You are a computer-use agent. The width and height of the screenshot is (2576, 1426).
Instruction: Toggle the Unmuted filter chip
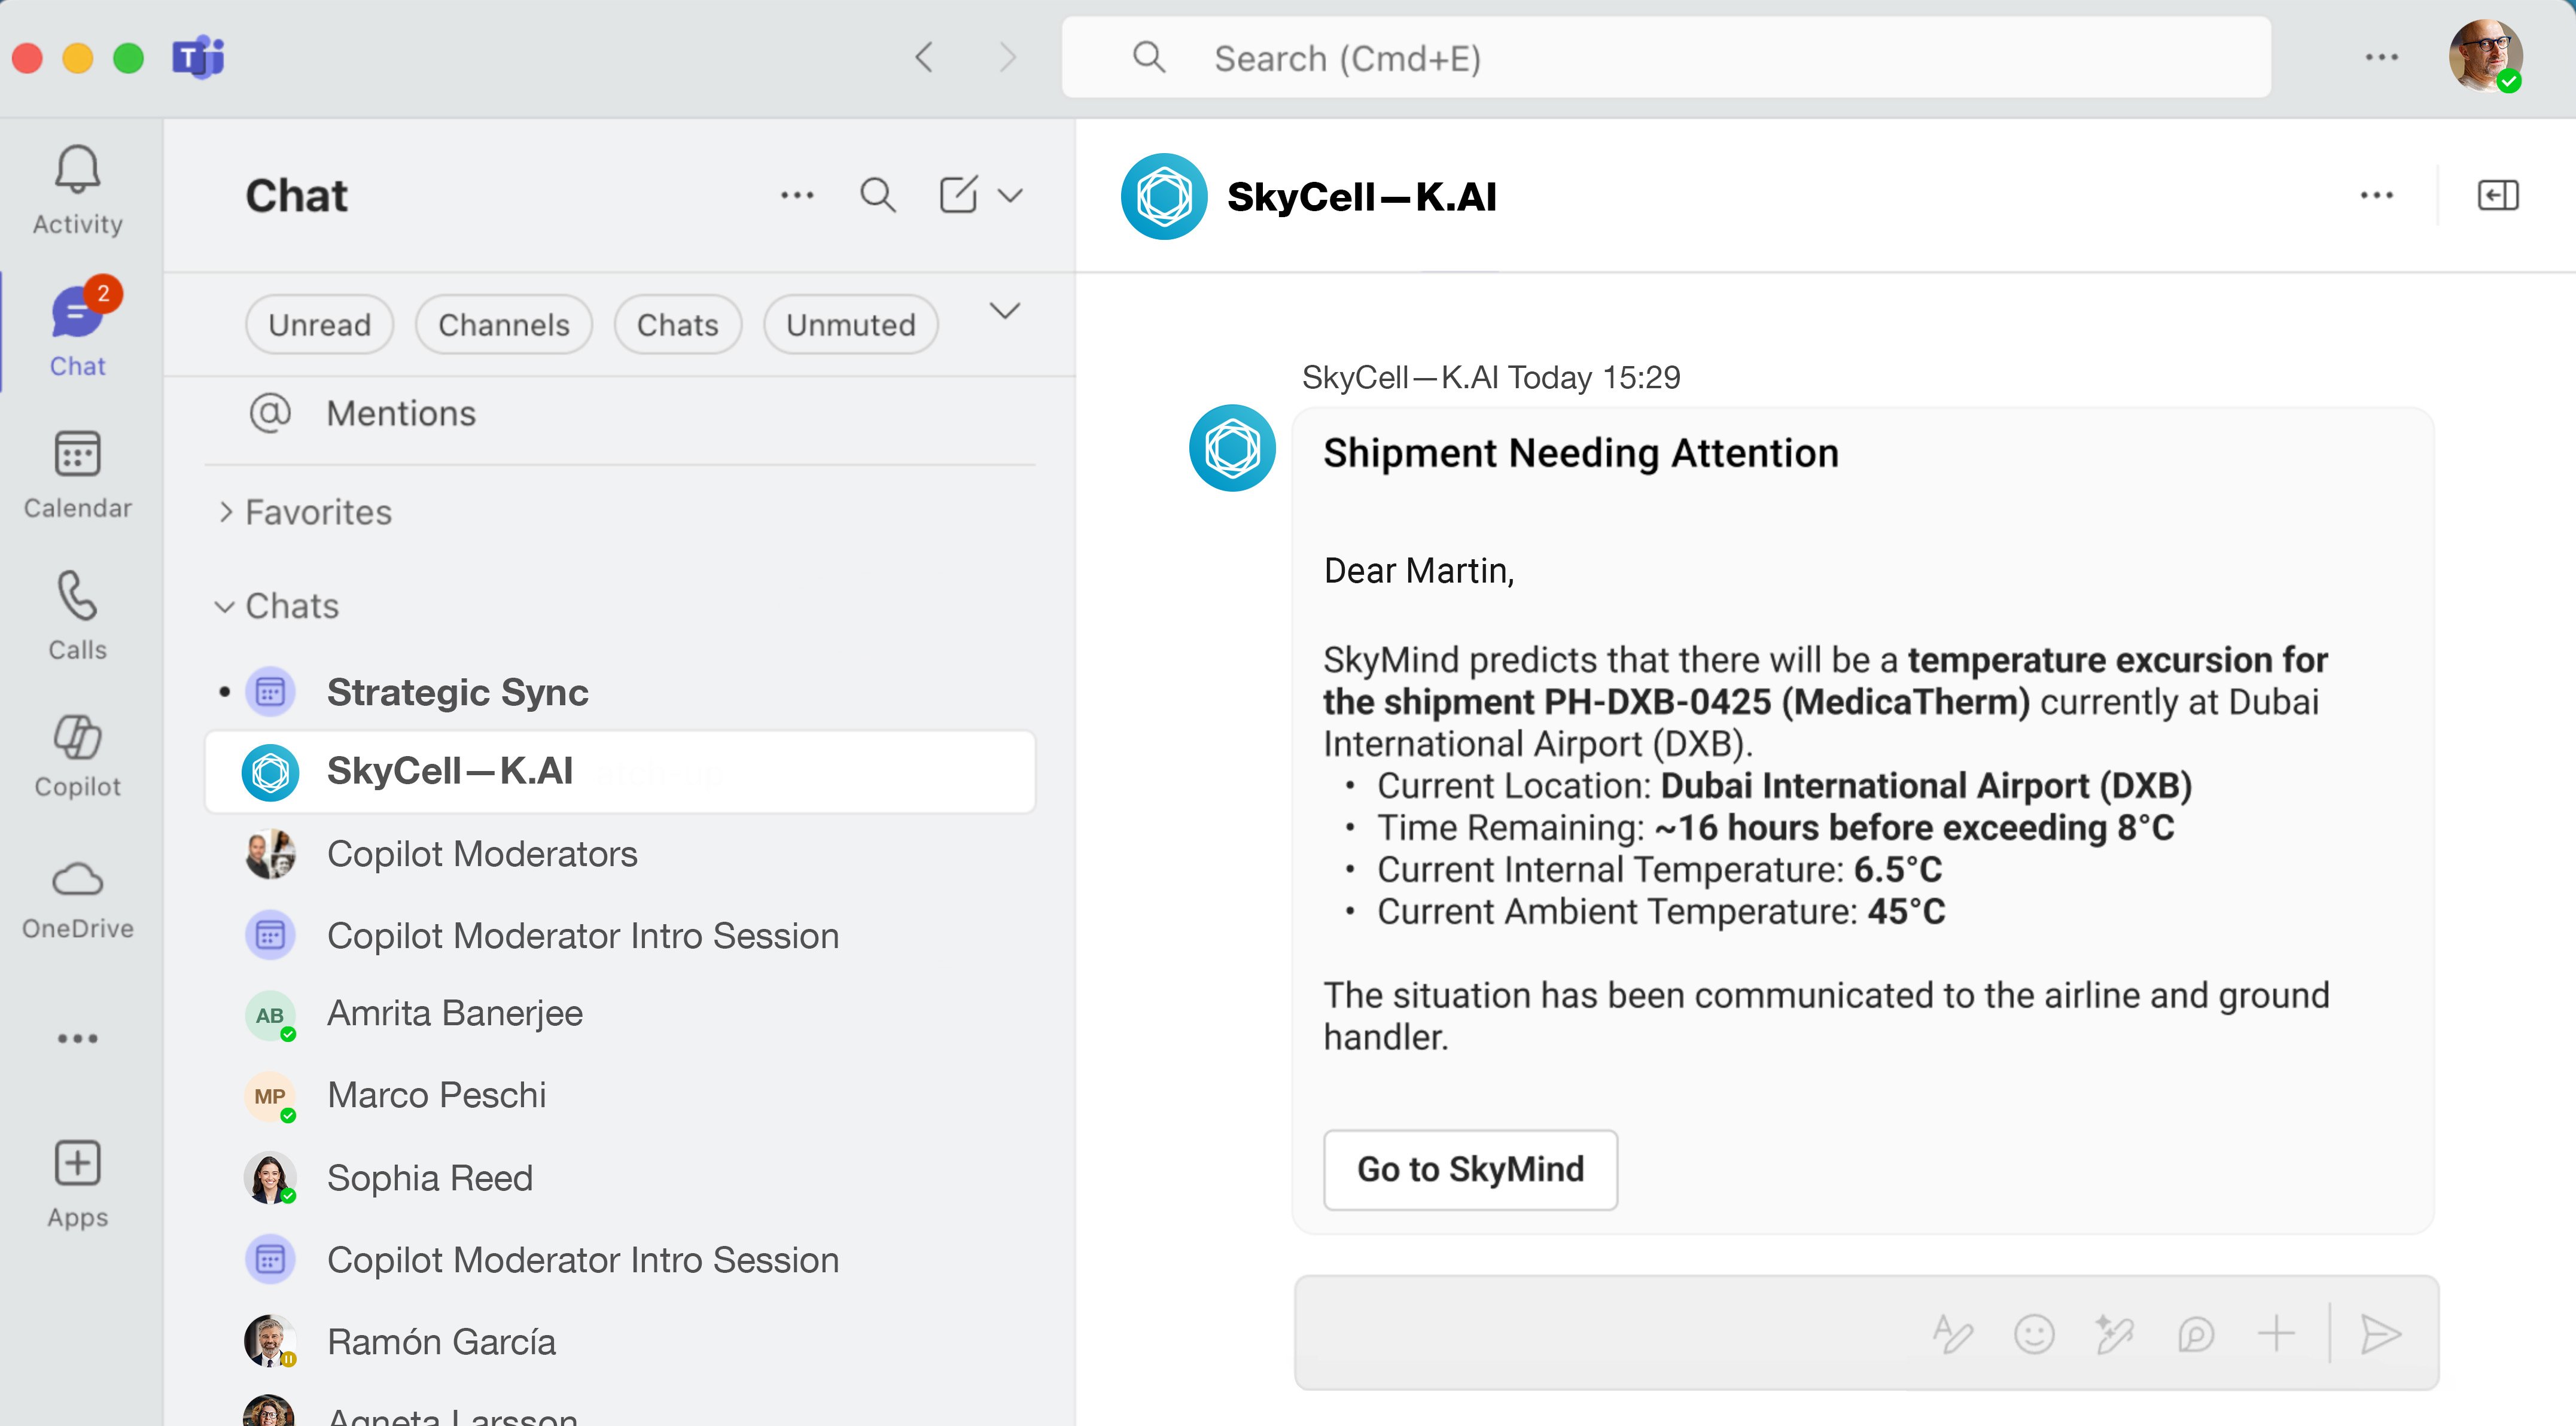pyautogui.click(x=850, y=324)
